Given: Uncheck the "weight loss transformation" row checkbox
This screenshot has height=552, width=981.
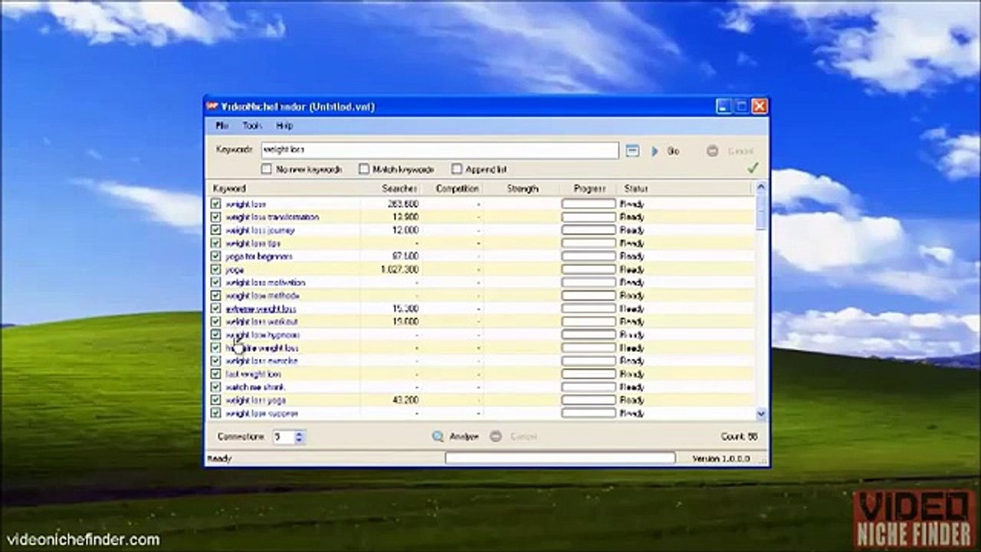Looking at the screenshot, I should [x=215, y=217].
